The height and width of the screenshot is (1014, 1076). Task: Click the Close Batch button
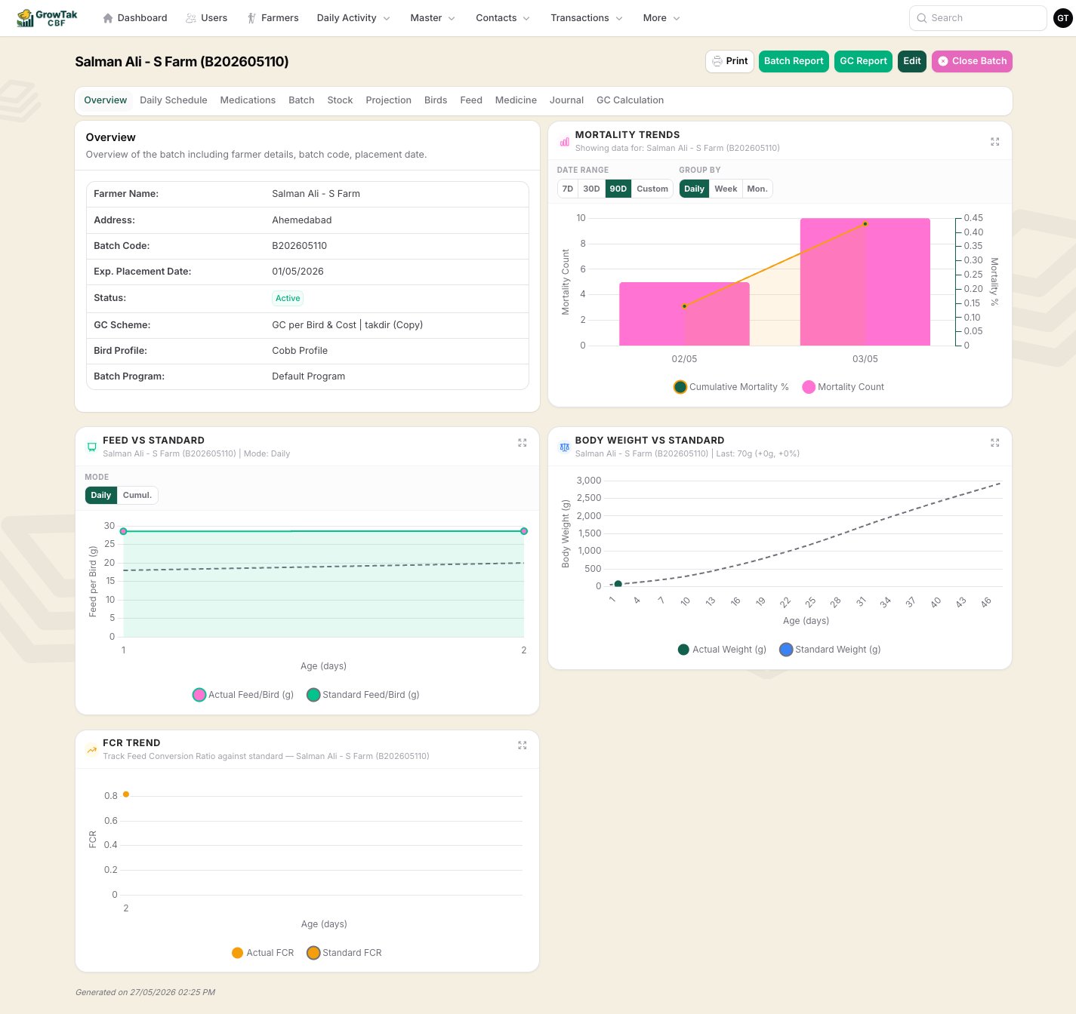pos(972,61)
